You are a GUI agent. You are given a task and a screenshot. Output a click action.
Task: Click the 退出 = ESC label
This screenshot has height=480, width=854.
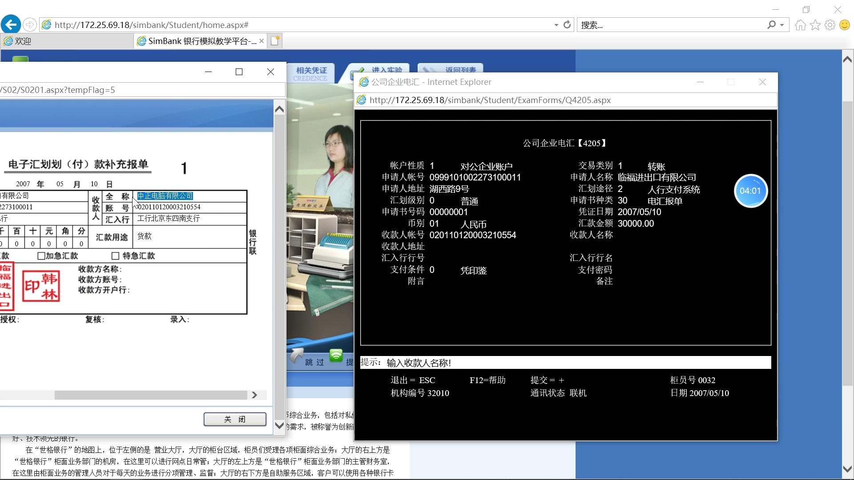coord(413,380)
